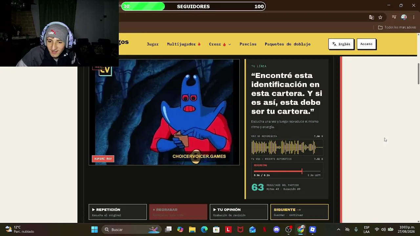Click the reference voice waveform
420x236 pixels.
click(x=287, y=147)
